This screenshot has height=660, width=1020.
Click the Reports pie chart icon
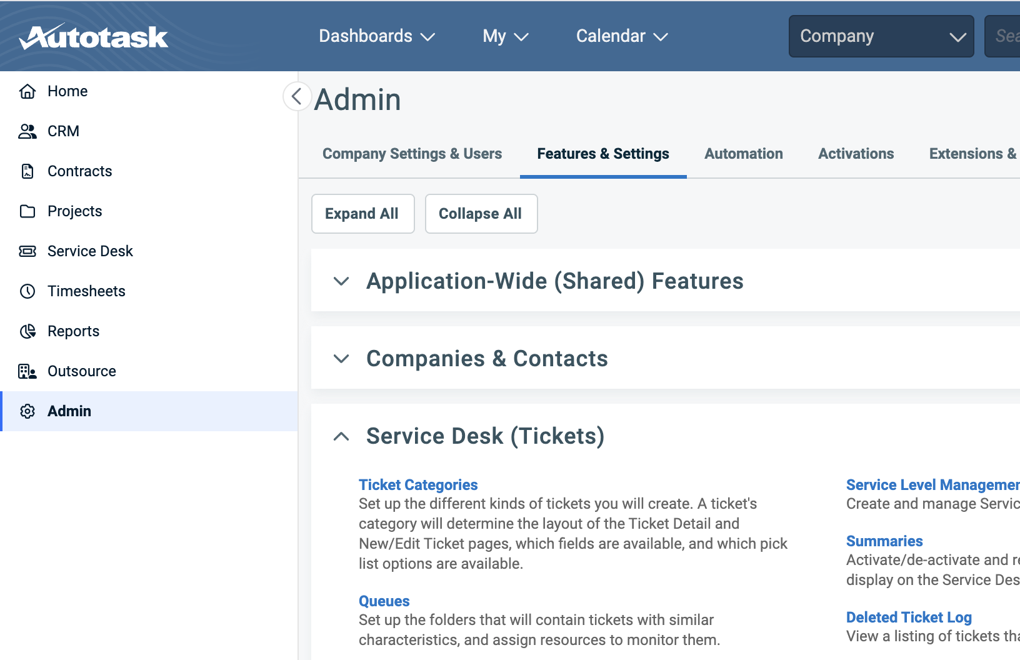point(27,331)
